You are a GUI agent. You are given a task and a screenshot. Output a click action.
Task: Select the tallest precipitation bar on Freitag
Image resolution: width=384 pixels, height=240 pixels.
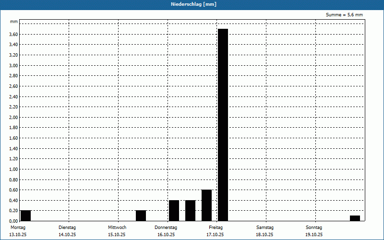pyautogui.click(x=223, y=125)
